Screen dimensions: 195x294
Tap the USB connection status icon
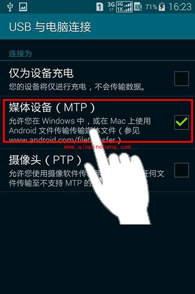coord(10,7)
